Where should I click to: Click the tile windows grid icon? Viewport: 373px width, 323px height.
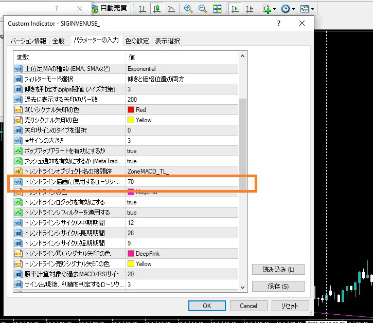tap(217, 9)
